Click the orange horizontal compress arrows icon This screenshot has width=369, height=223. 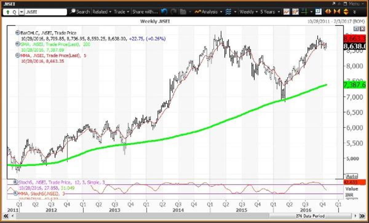click(x=336, y=12)
